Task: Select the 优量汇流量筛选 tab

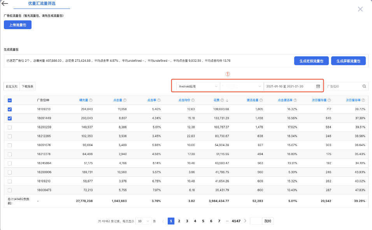Action: [42, 3]
